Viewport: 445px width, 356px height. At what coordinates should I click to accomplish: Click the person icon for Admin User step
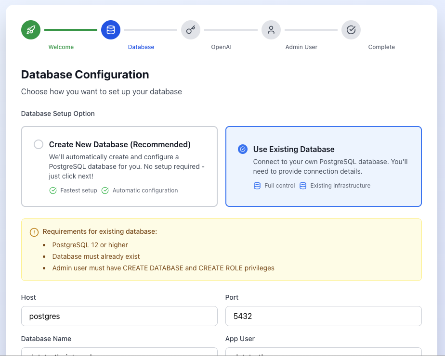(x=271, y=30)
